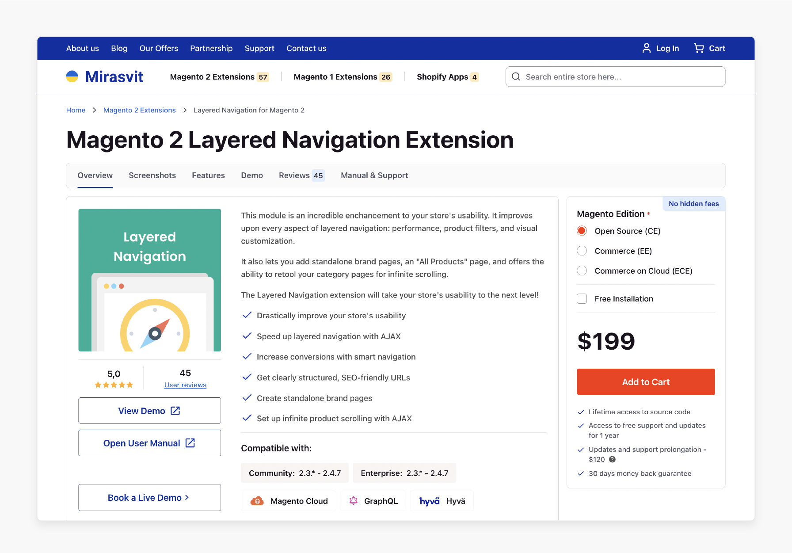Open the Reviews tab
This screenshot has width=792, height=553.
point(302,175)
